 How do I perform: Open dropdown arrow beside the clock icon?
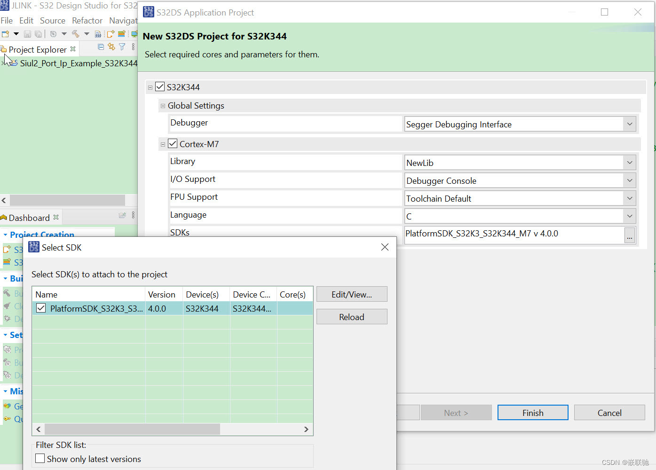pyautogui.click(x=64, y=34)
